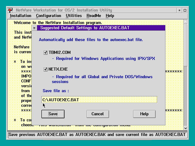This screenshot has height=146, width=195.
Task: Maximize the NetWare Installation Utility window
Action: pyautogui.click(x=185, y=10)
